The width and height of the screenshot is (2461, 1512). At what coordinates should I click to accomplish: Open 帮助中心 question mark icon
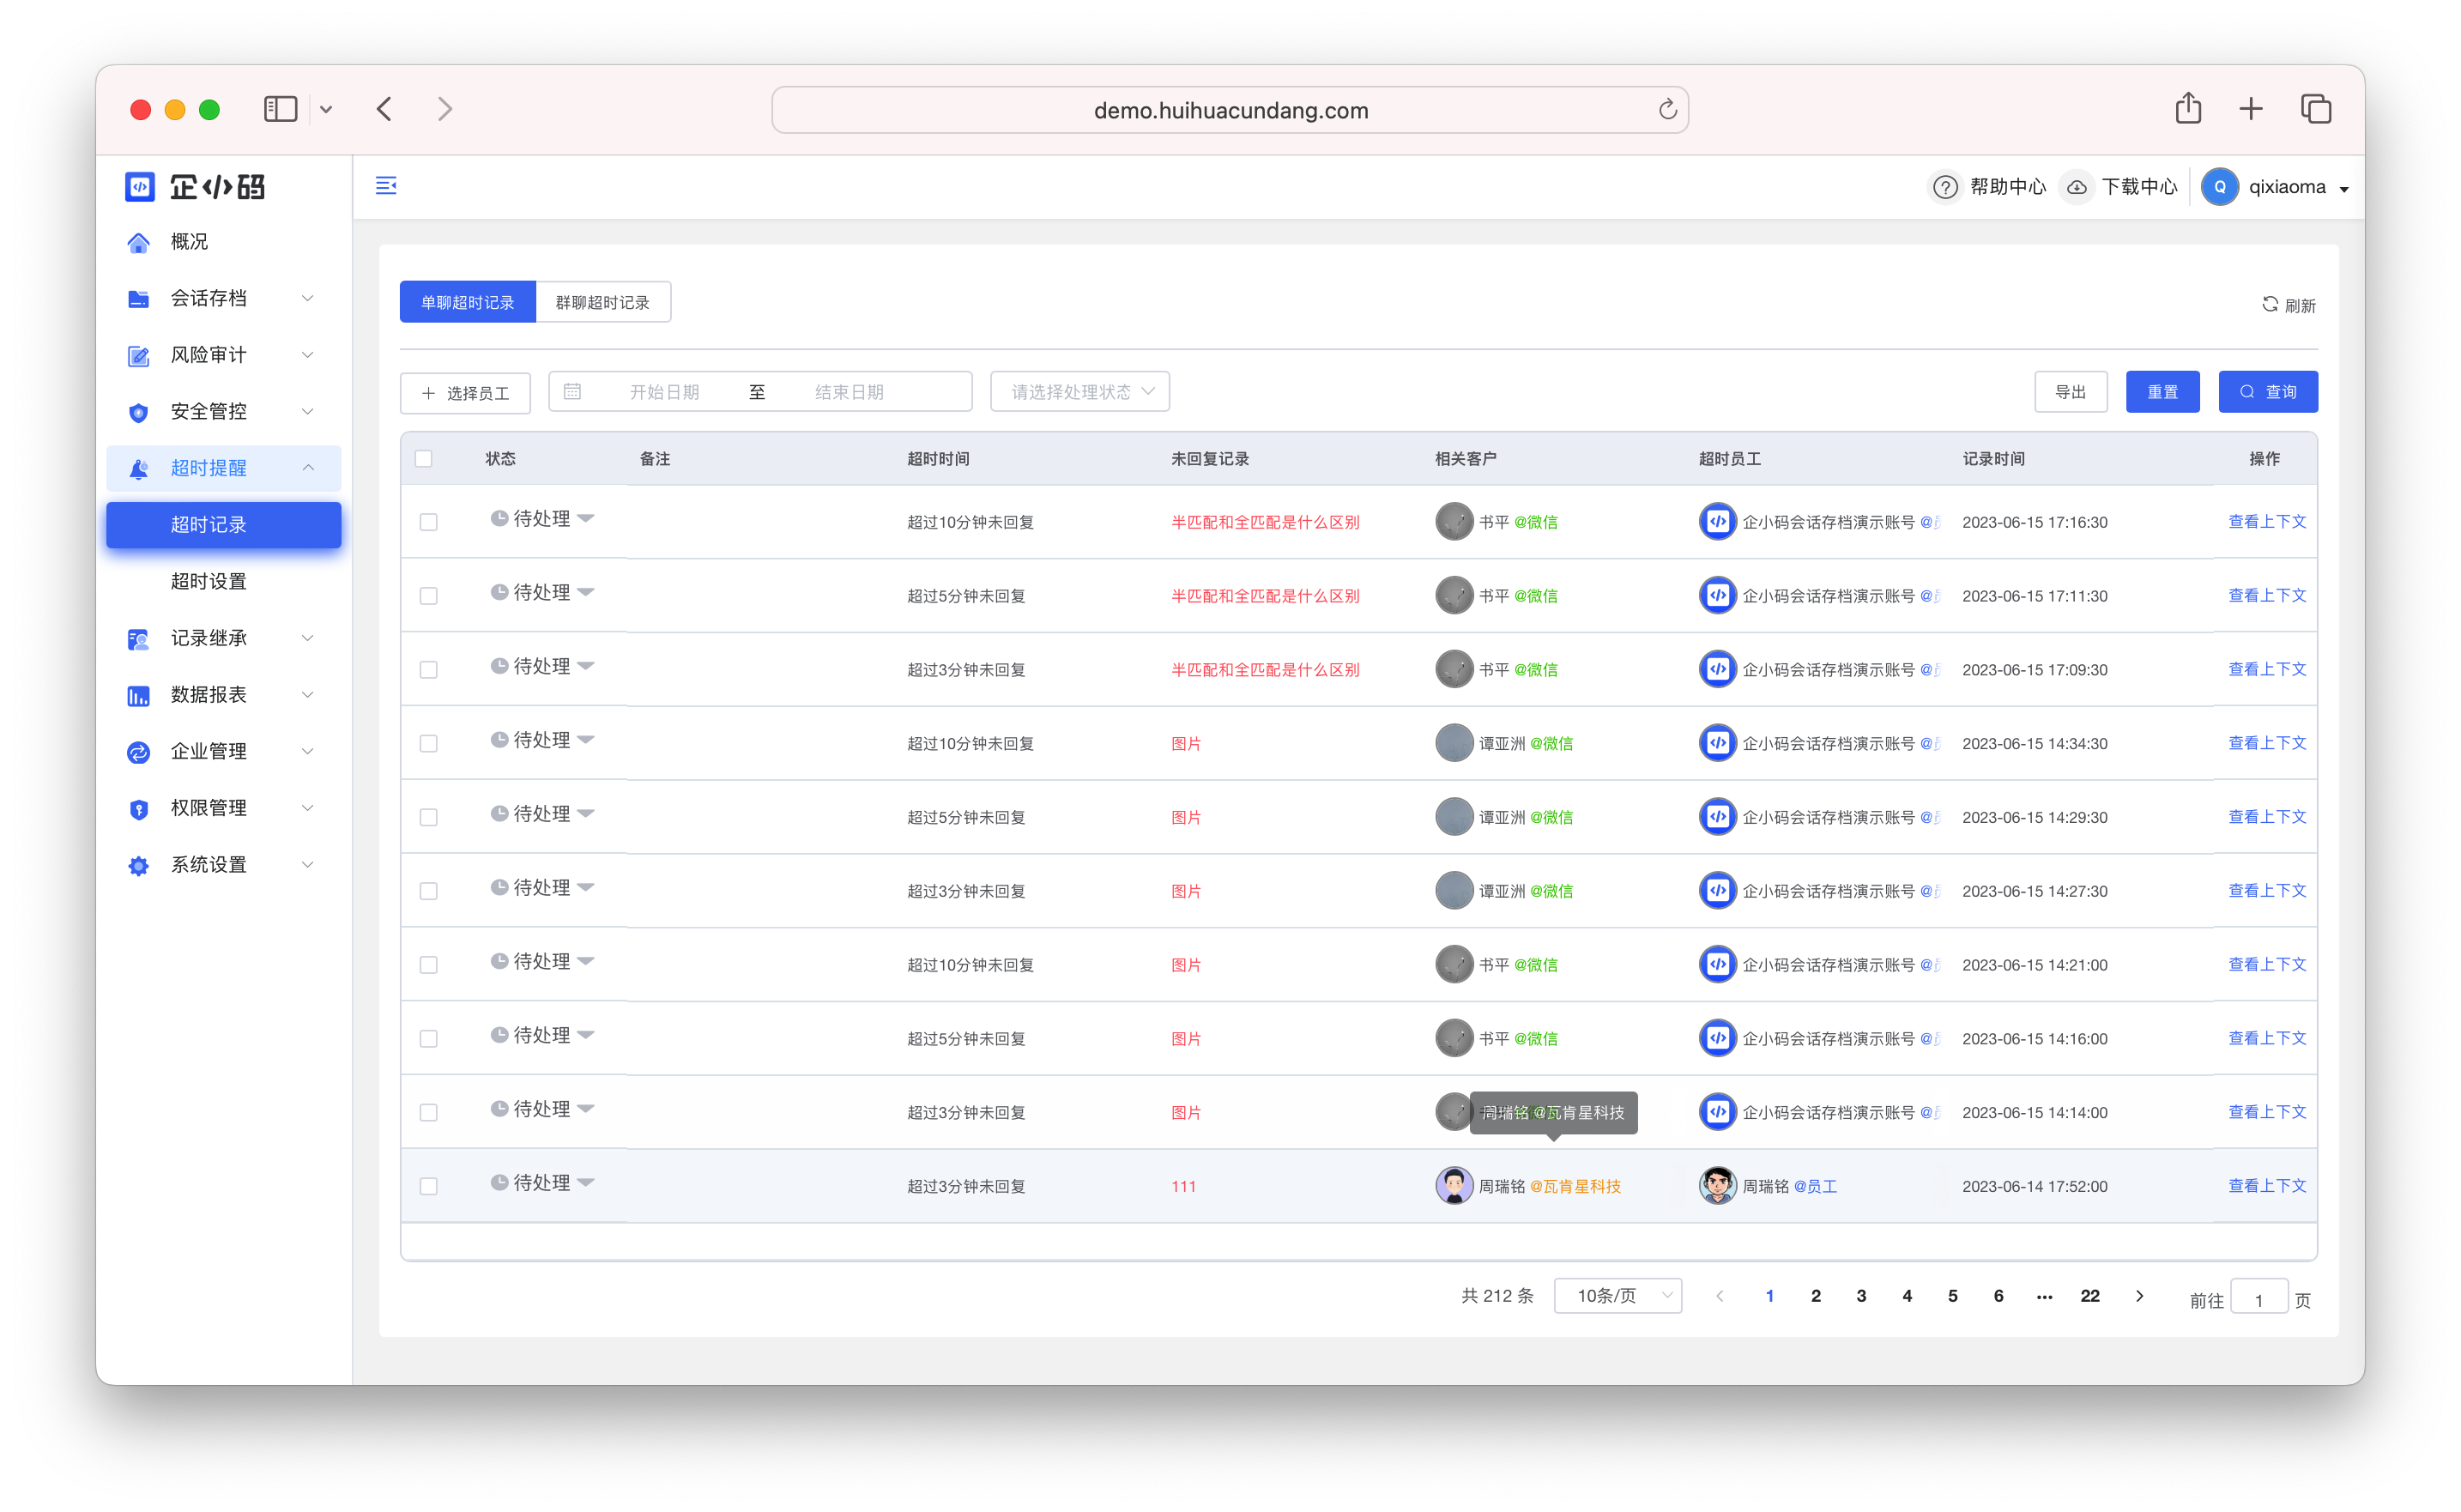[1944, 187]
